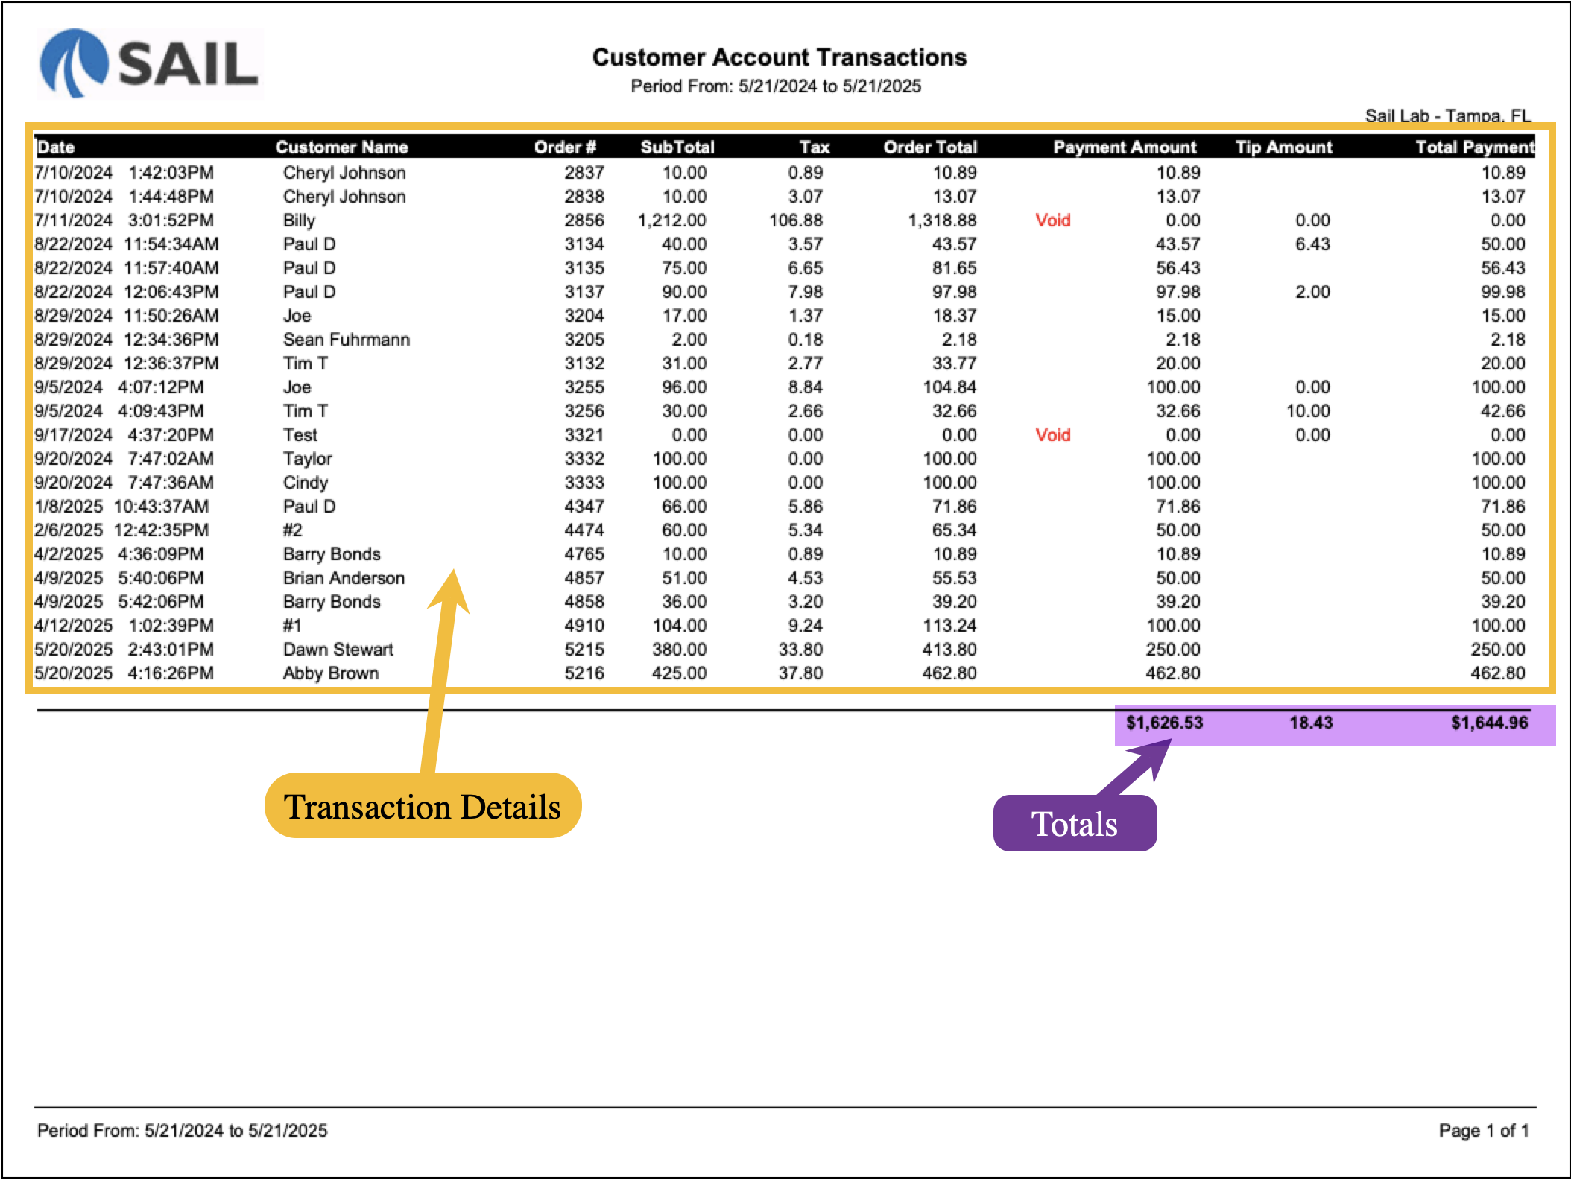The image size is (1571, 1180).
Task: Click the purple Totals label
Action: 1074,824
